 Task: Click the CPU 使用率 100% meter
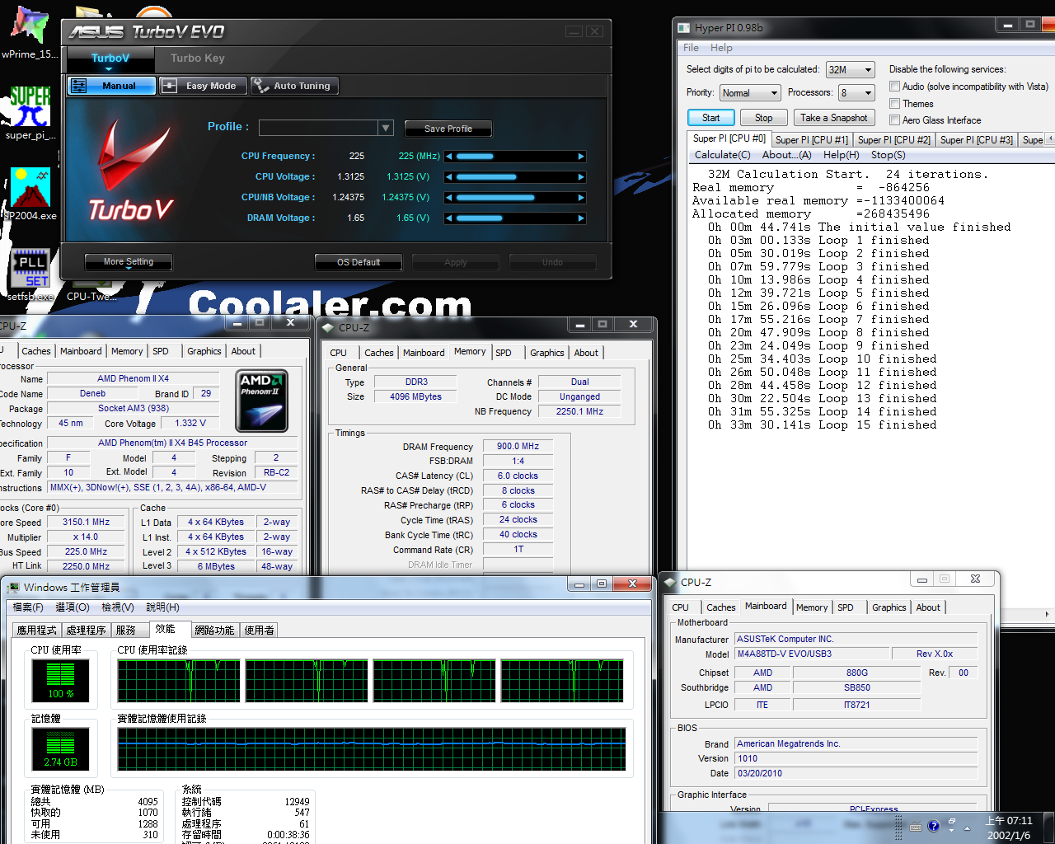pos(60,679)
